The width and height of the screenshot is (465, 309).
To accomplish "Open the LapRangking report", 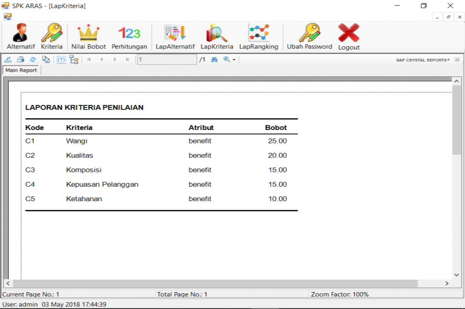I will (258, 37).
